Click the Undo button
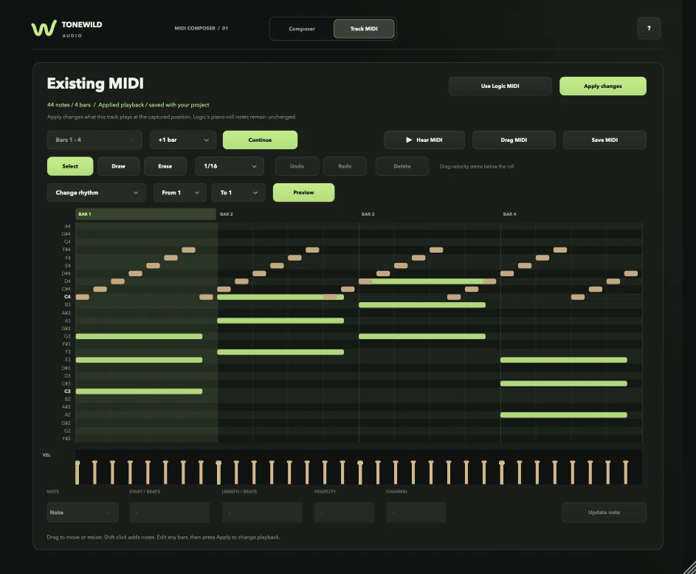The height and width of the screenshot is (574, 696). pyautogui.click(x=297, y=166)
